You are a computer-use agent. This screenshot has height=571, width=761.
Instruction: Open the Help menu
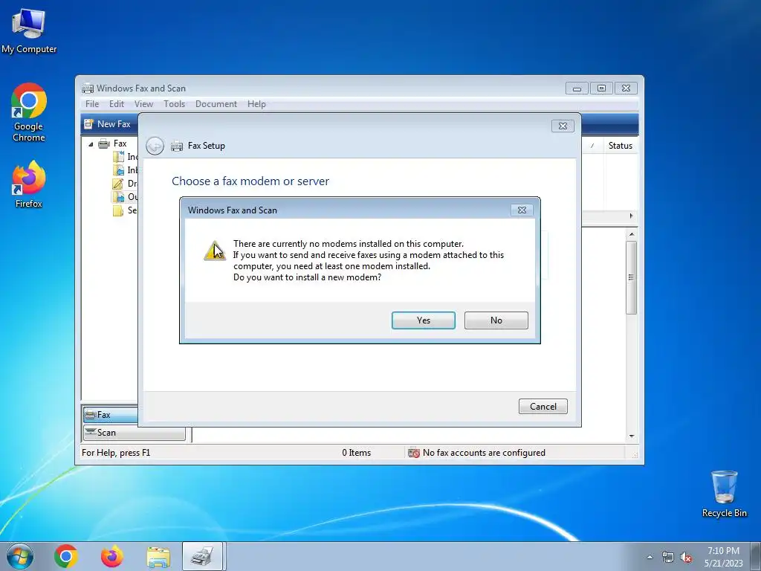[256, 104]
